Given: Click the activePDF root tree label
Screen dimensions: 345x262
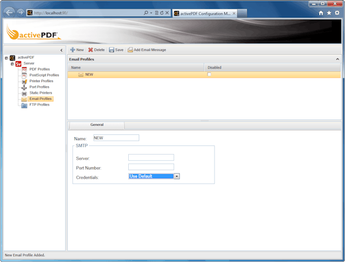Looking at the screenshot, I should (x=26, y=57).
